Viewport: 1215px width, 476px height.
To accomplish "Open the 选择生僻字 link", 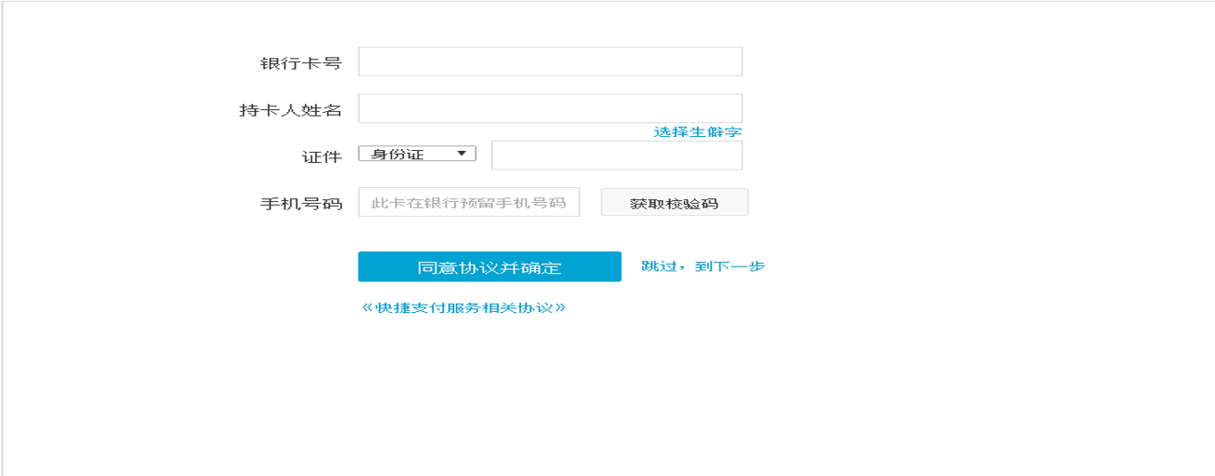I will click(x=697, y=132).
